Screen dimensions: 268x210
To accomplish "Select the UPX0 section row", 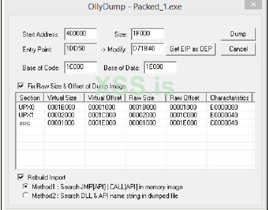I will click(x=135, y=107).
